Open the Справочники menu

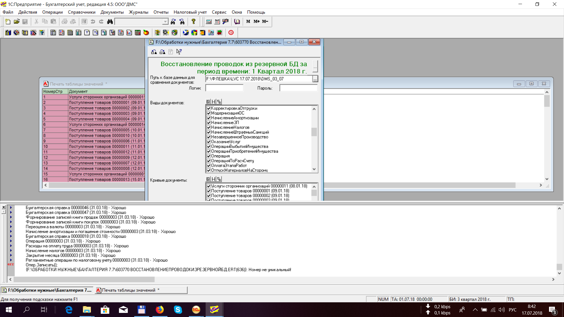click(x=82, y=12)
